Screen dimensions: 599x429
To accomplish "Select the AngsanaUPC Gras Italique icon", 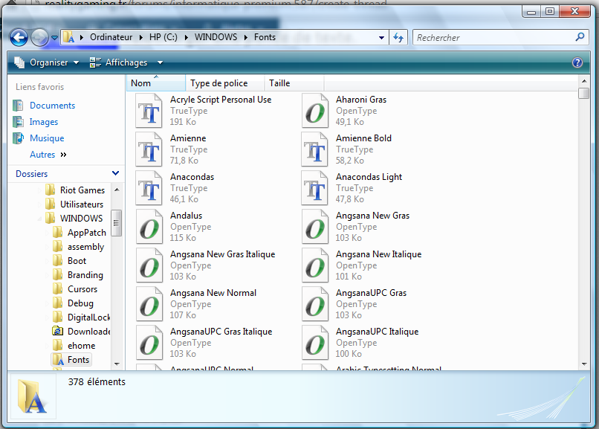I will coord(149,343).
